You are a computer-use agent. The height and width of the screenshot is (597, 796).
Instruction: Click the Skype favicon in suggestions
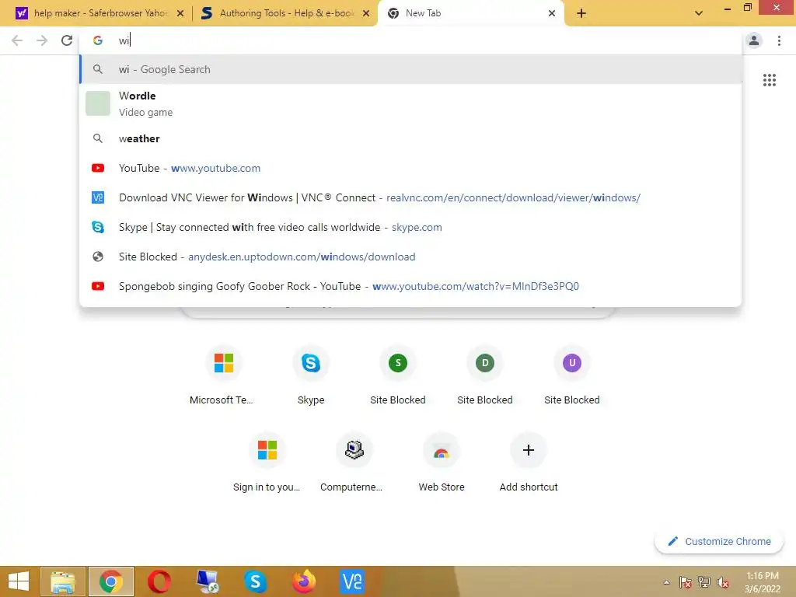tap(98, 227)
